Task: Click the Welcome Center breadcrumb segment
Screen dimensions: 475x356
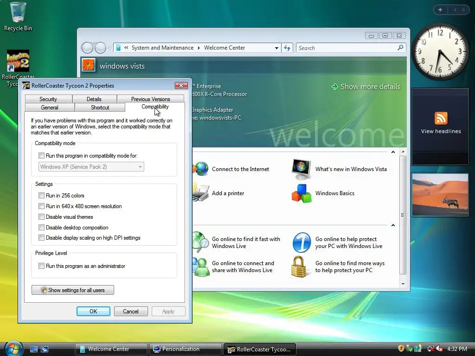Action: click(225, 48)
